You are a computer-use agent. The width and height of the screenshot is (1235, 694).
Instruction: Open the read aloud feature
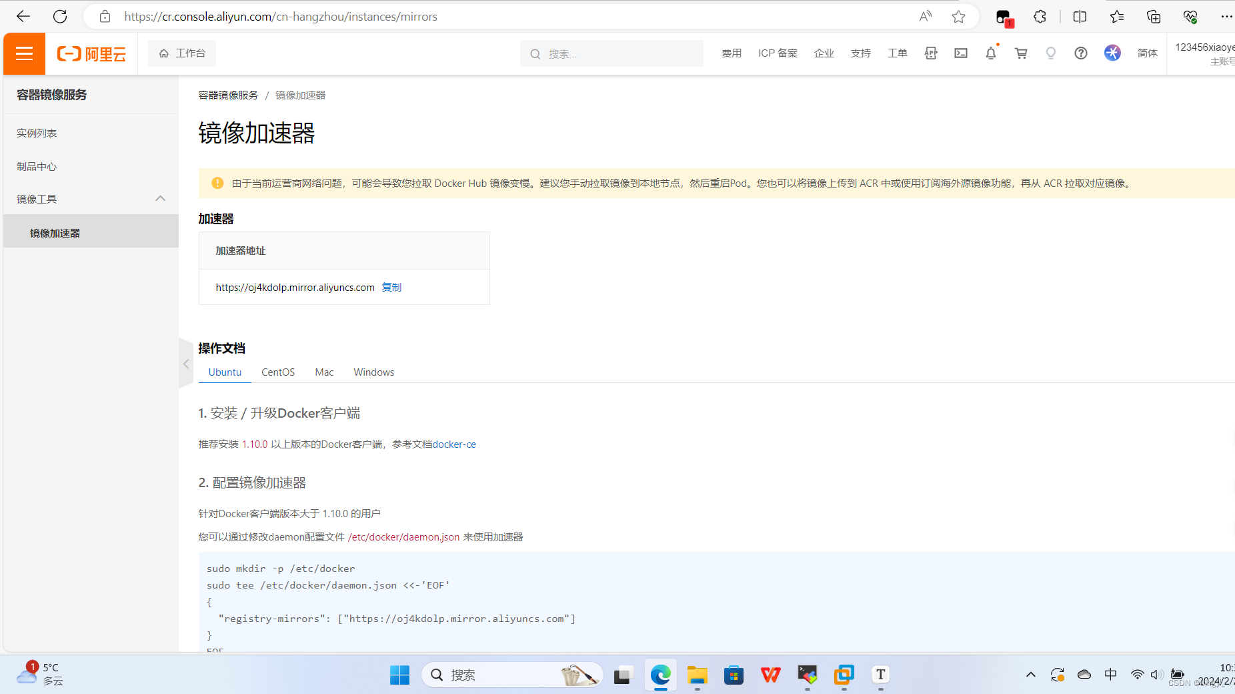pyautogui.click(x=926, y=17)
